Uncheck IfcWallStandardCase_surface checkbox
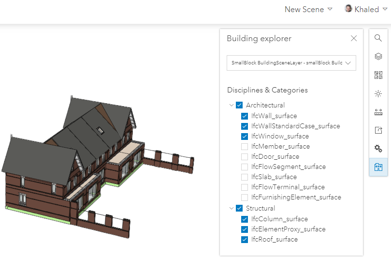This screenshot has height=259, width=391. (245, 126)
